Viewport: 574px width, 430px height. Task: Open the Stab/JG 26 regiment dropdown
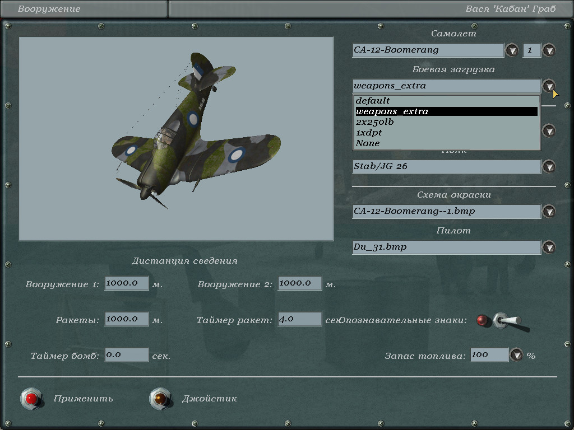549,166
